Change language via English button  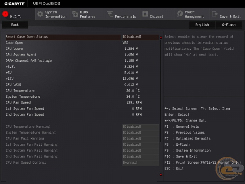coord(202,25)
